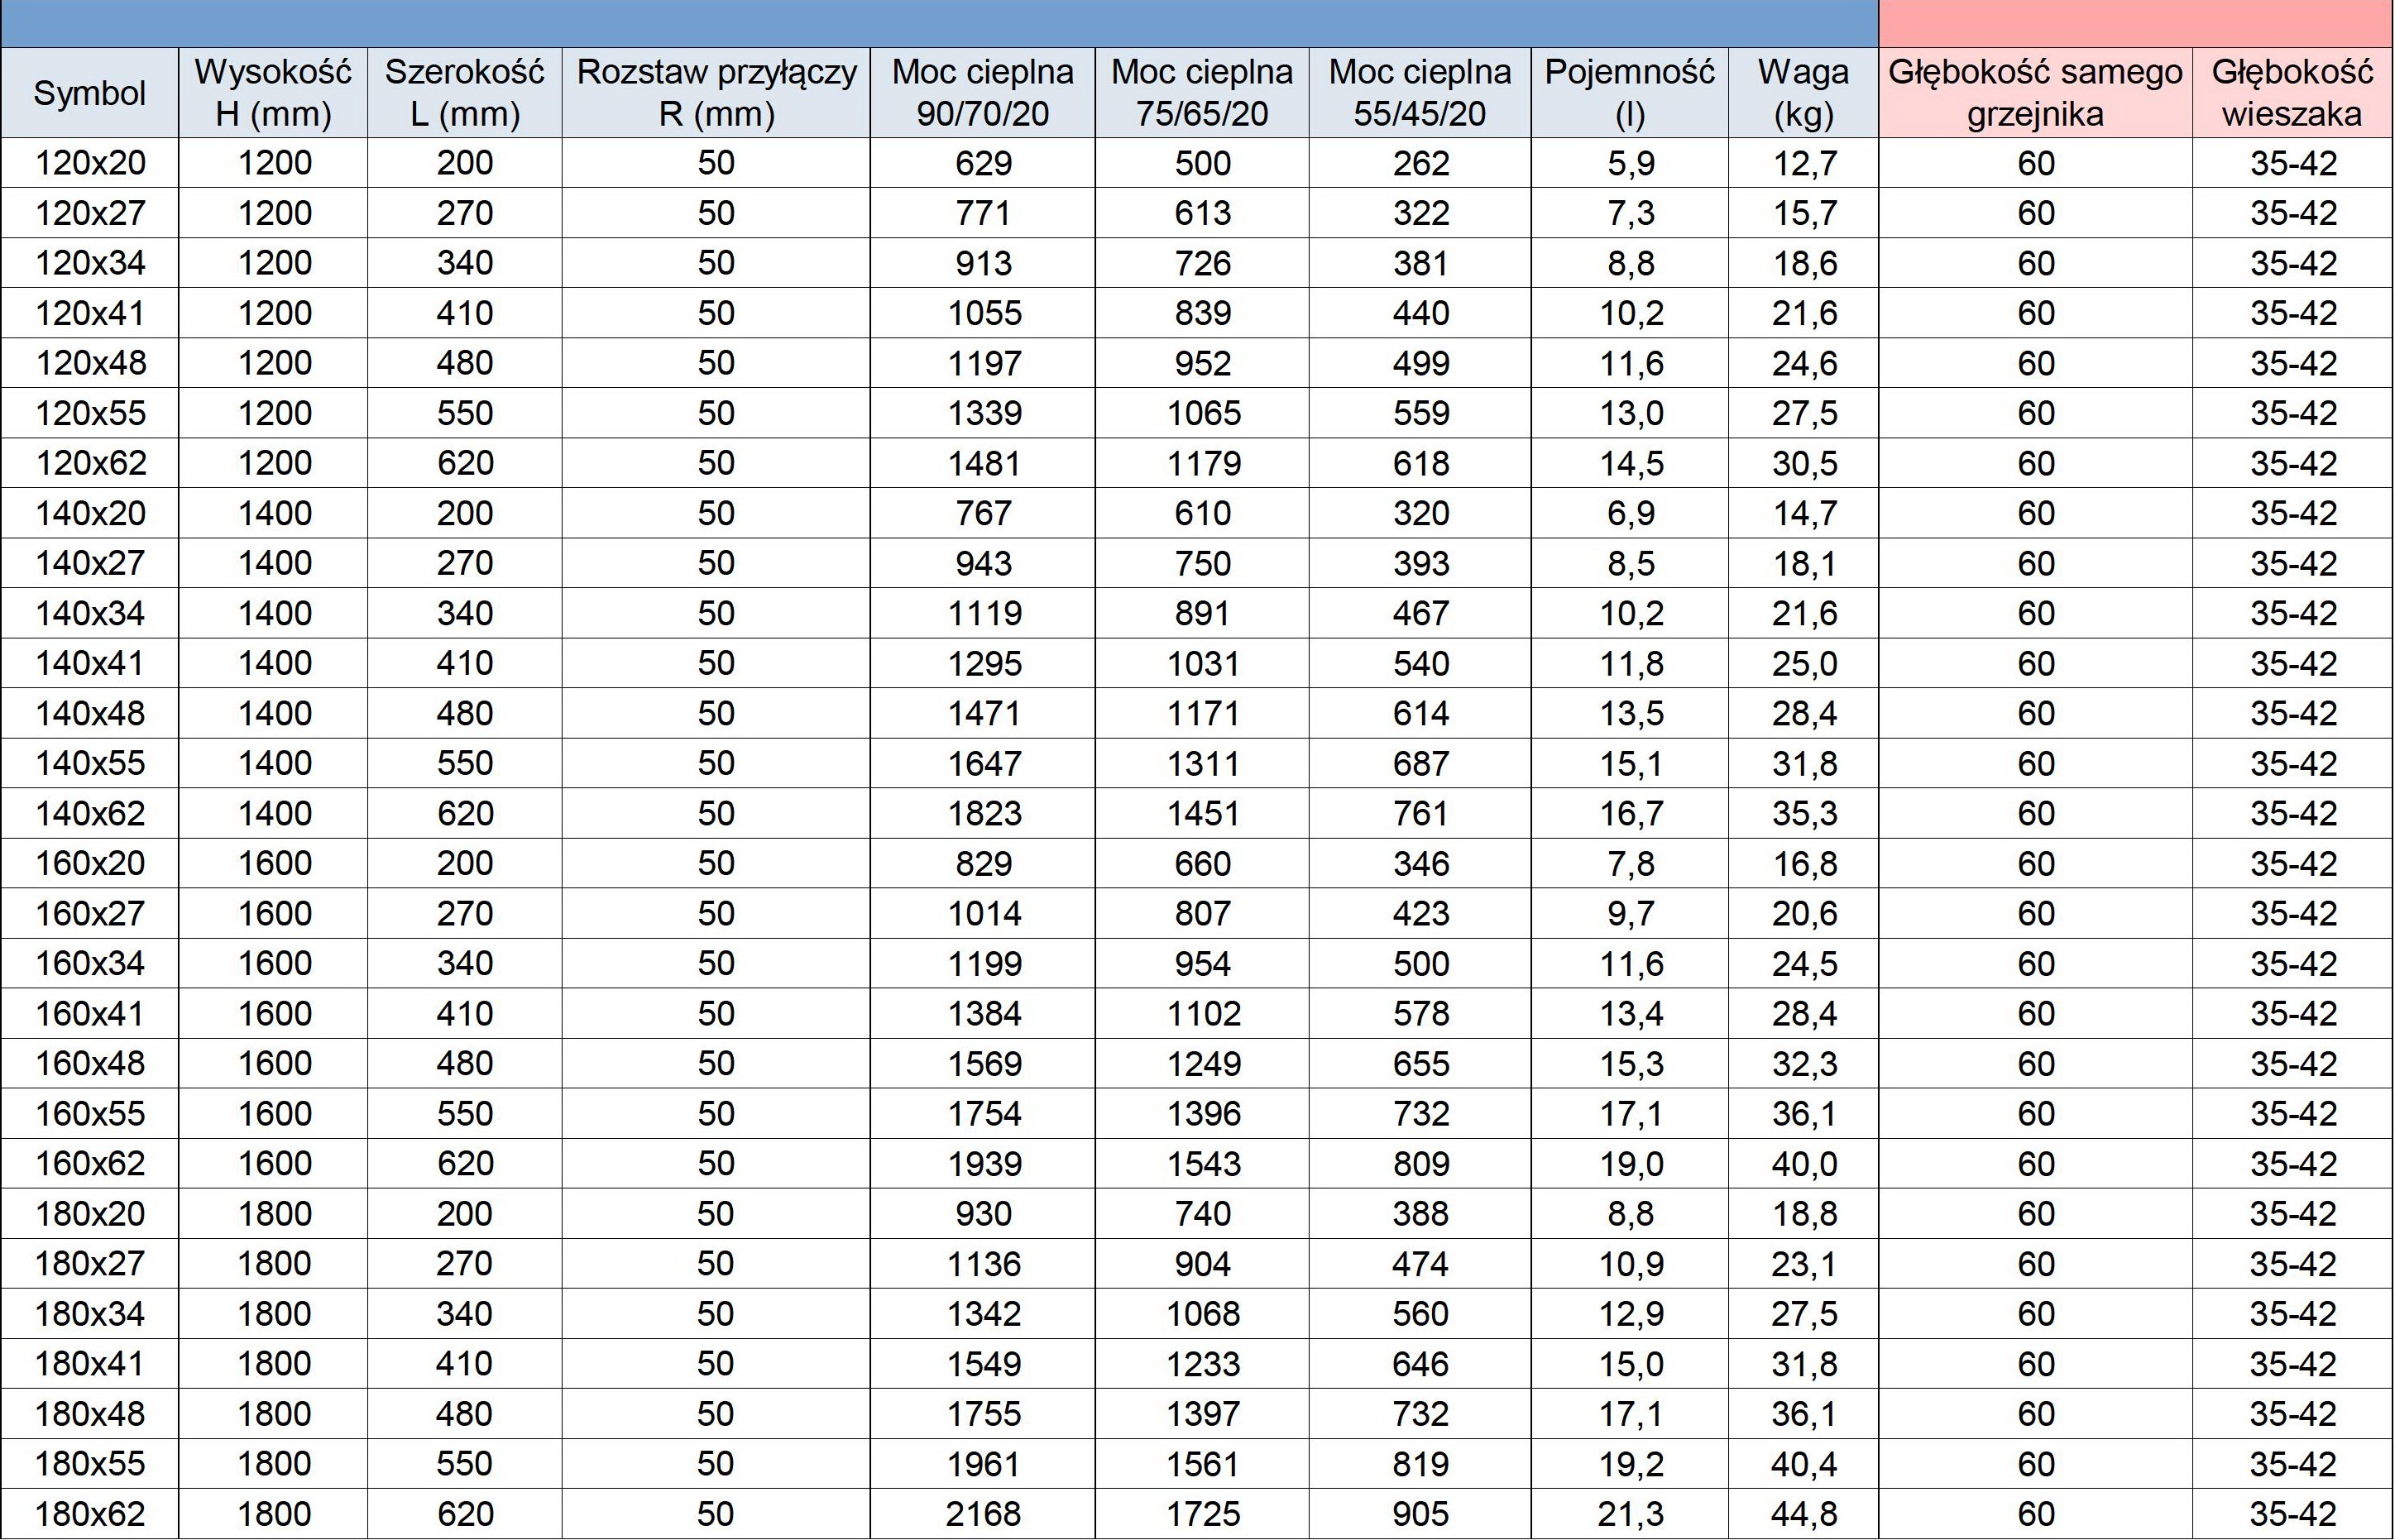Select the weight value 44,8

[1804, 1514]
